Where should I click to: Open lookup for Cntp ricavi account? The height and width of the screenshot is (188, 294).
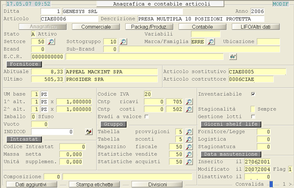tap(189, 102)
